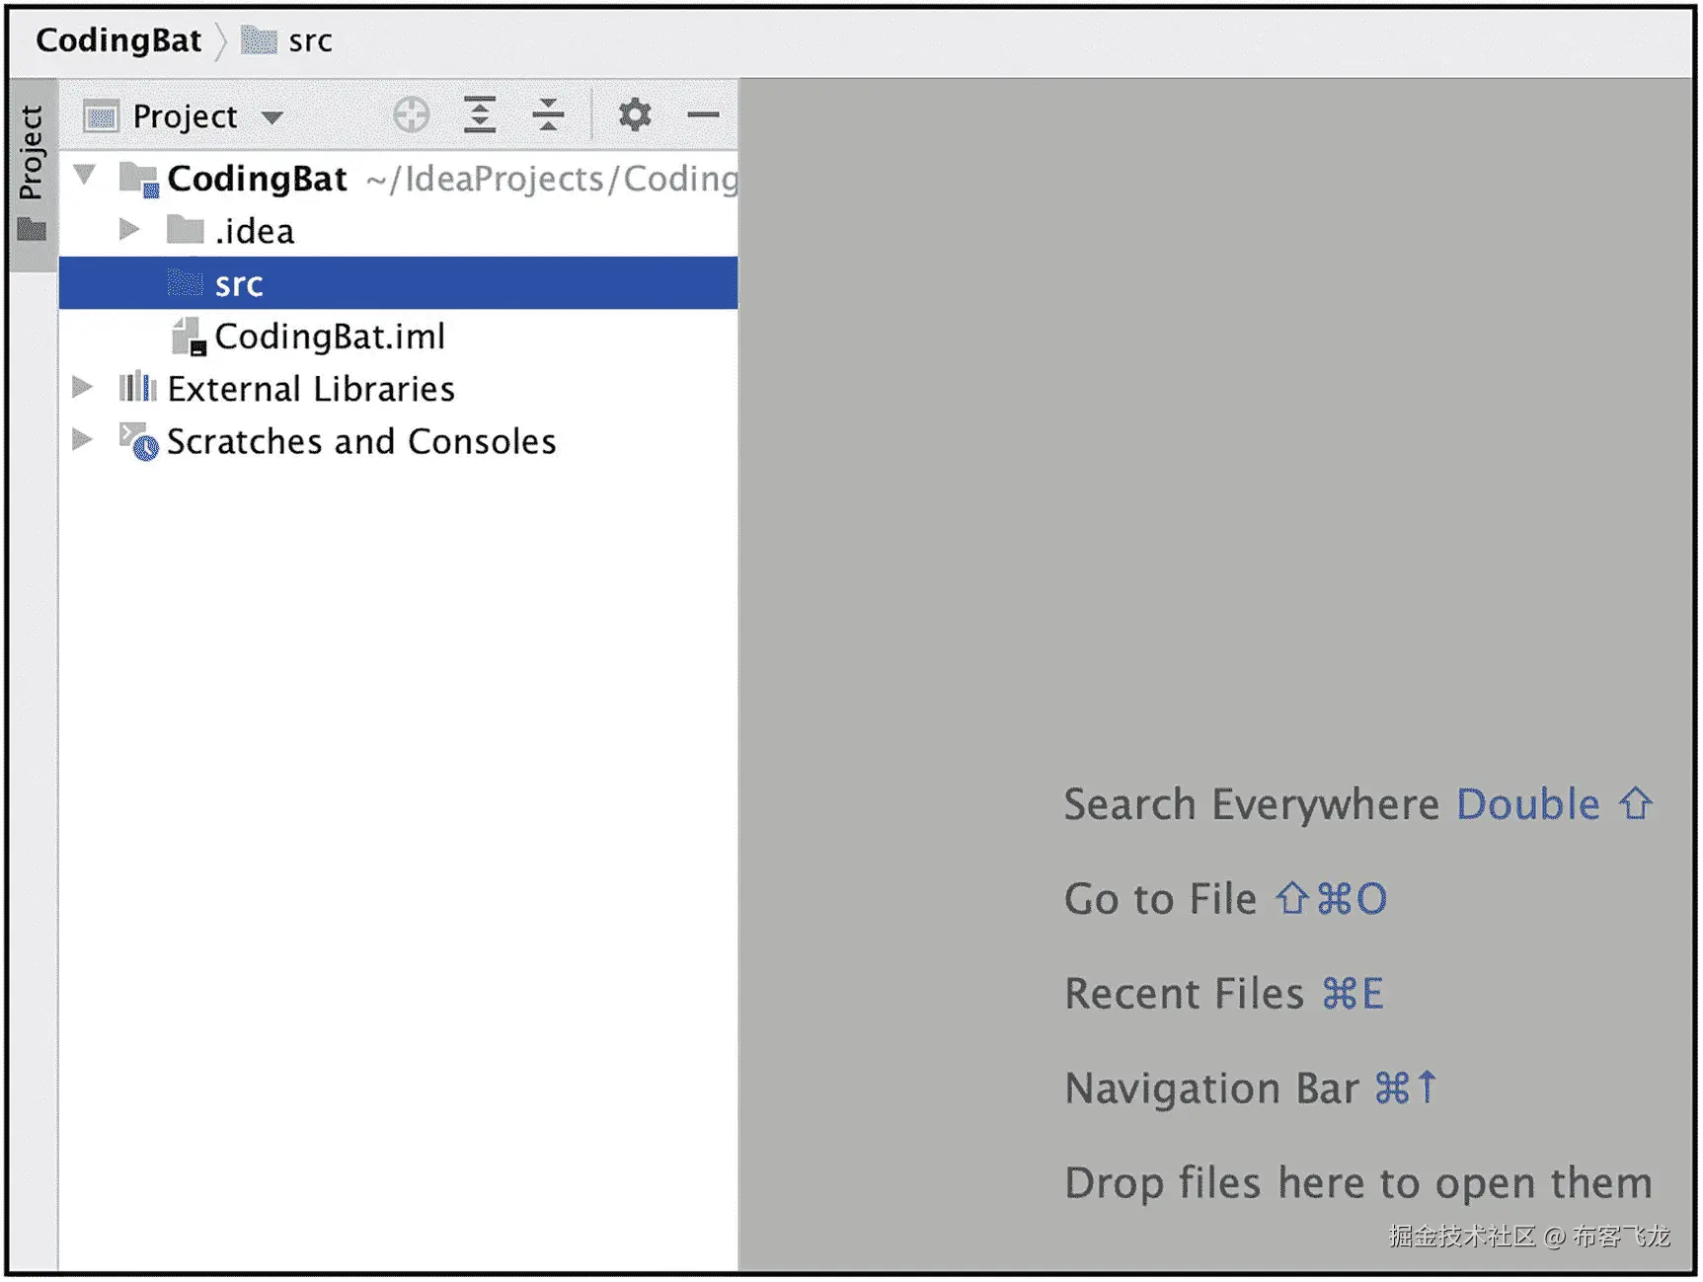Click the Recent Files hint text
Screen dimensions: 1703x1282
1184,993
